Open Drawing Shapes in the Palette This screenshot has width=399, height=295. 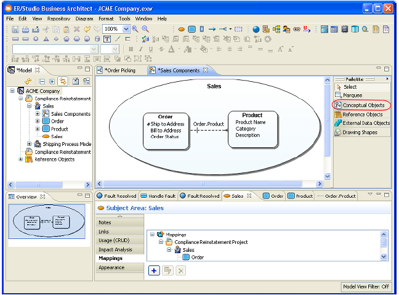pos(362,132)
